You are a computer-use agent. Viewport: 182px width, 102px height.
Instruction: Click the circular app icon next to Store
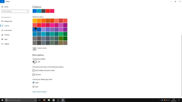click(x=58, y=100)
